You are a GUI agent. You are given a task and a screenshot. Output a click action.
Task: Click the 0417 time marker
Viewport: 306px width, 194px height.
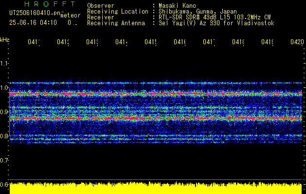(209, 42)
